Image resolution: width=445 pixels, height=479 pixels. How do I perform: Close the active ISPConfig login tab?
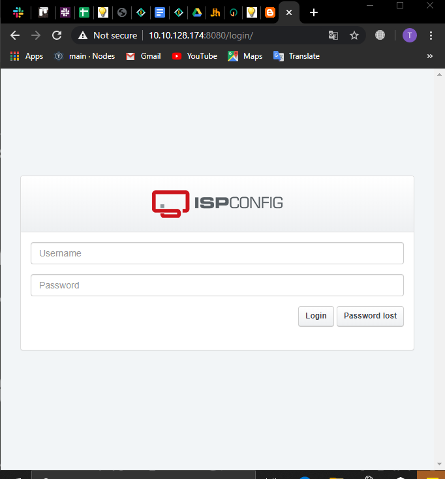click(289, 12)
